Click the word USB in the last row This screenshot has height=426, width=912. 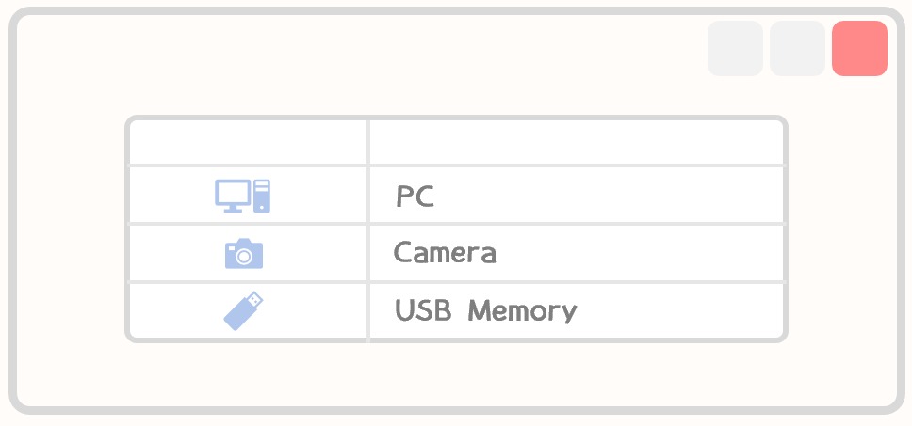click(x=423, y=310)
